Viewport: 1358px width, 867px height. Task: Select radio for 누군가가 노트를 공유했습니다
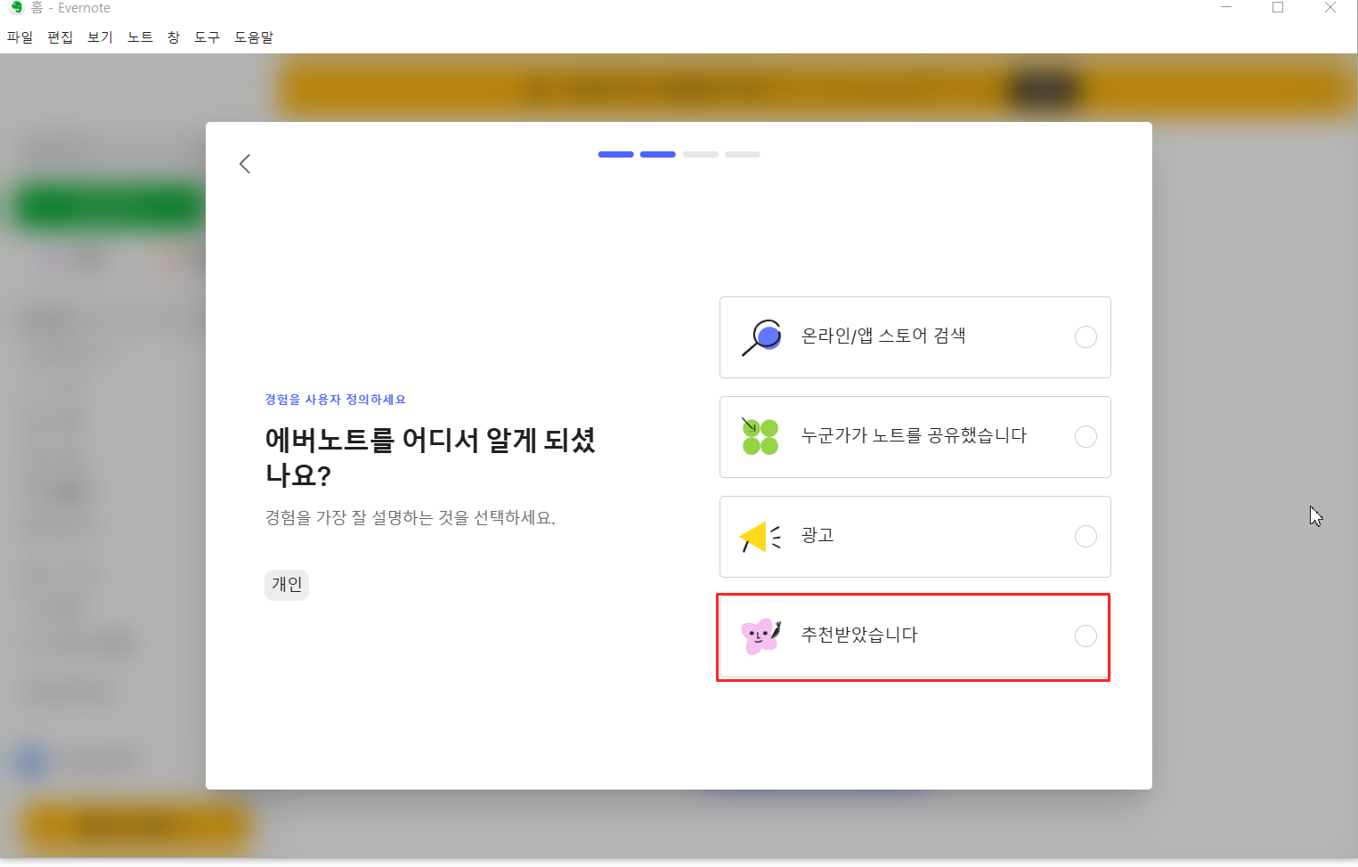point(1086,437)
